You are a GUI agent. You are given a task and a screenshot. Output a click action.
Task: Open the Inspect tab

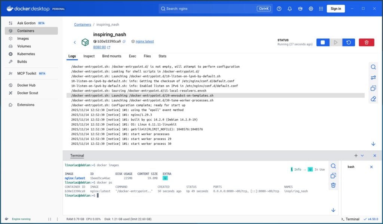click(89, 56)
